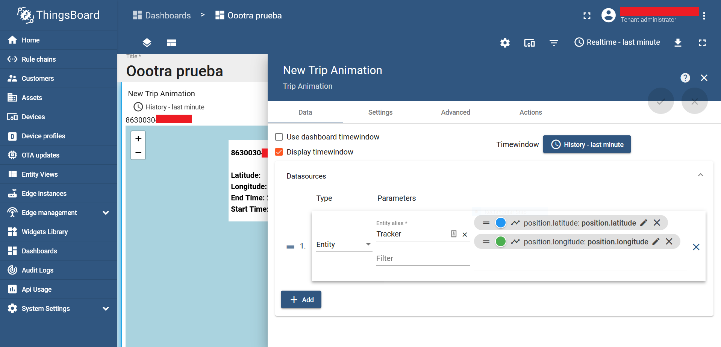Go to Dashboards breadcrumb link

coord(162,15)
